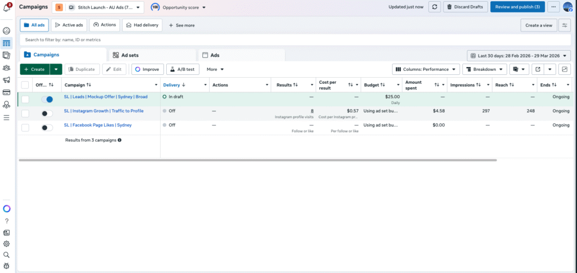This screenshot has width=577, height=273.
Task: Open the Meta AI assistant ring icon
Action: click(x=7, y=208)
